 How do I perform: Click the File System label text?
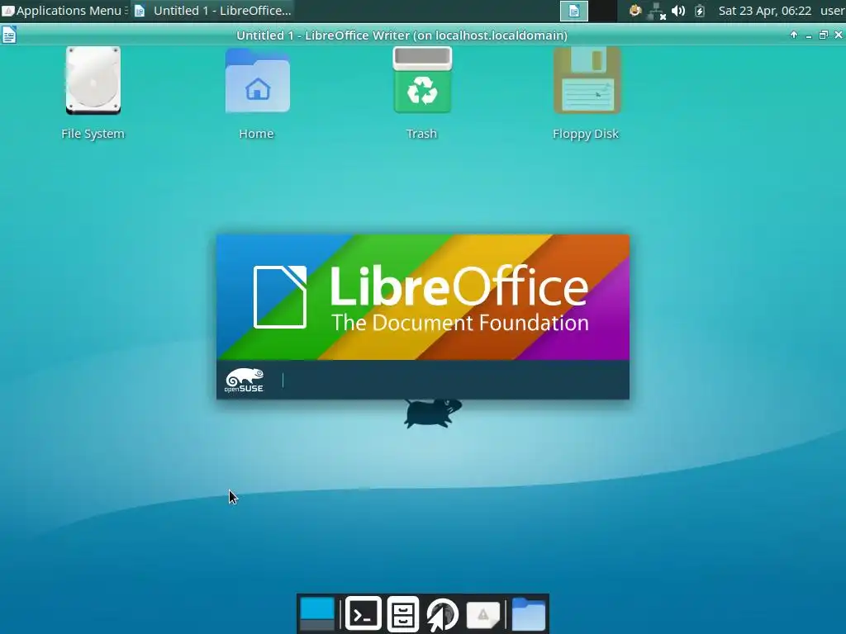tap(93, 134)
